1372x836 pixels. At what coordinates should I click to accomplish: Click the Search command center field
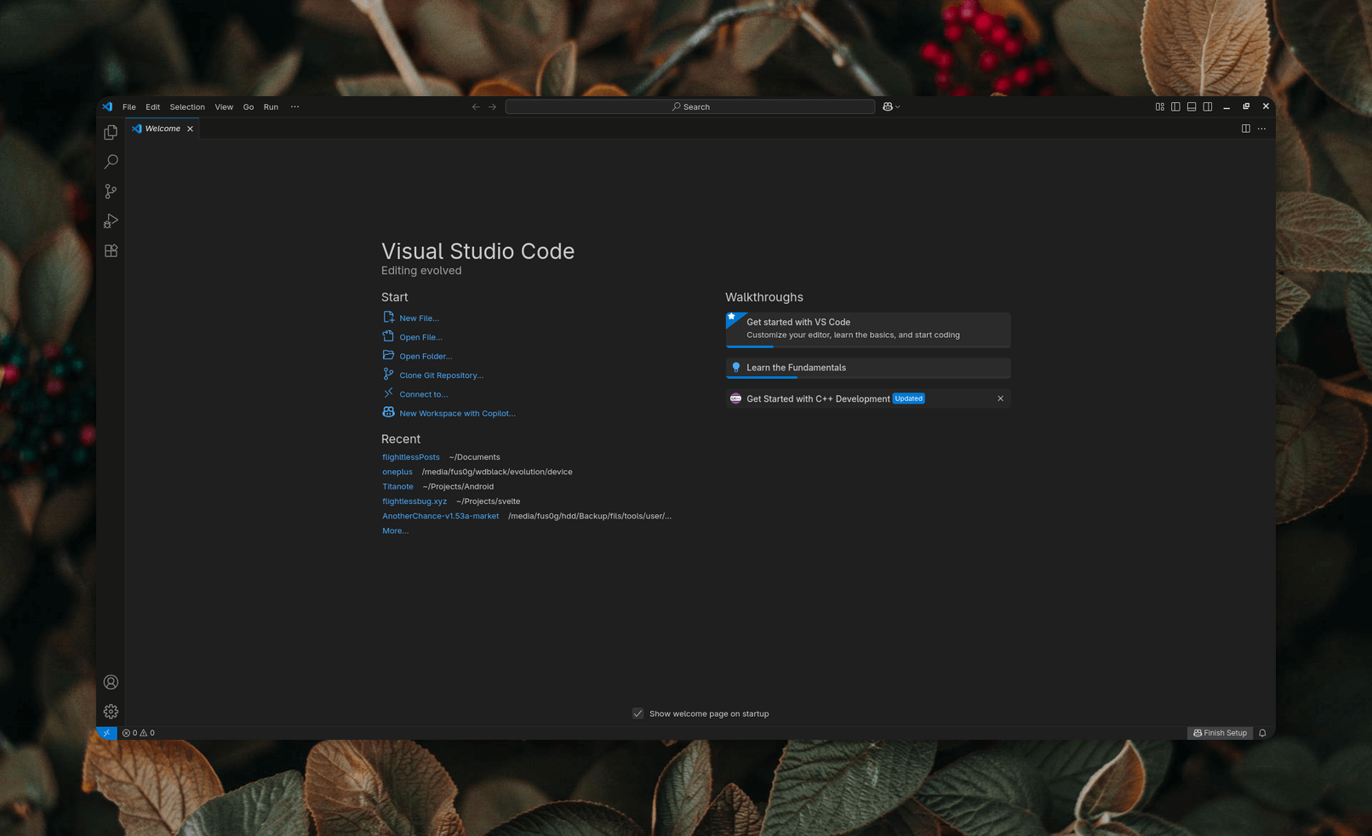tap(690, 106)
